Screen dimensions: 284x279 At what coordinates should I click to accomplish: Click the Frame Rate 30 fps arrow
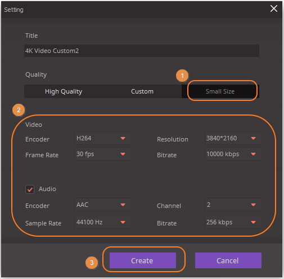click(x=123, y=154)
